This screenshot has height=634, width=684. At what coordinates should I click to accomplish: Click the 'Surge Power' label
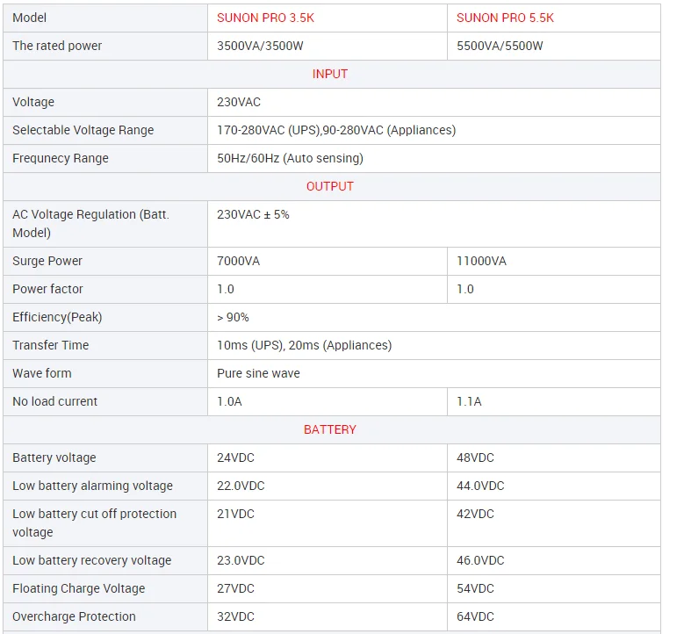pyautogui.click(x=47, y=261)
